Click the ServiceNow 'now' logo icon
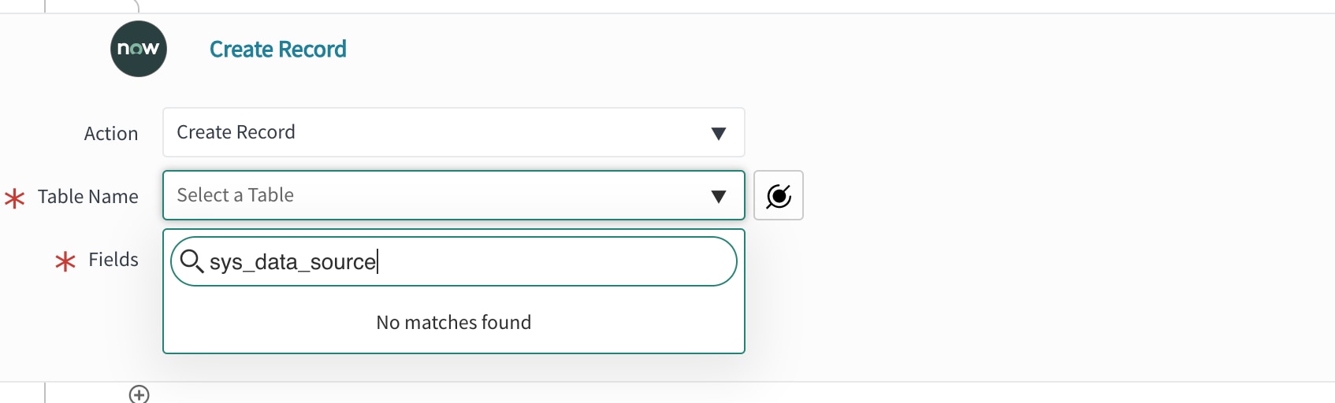Image resolution: width=1335 pixels, height=403 pixels. (x=139, y=49)
